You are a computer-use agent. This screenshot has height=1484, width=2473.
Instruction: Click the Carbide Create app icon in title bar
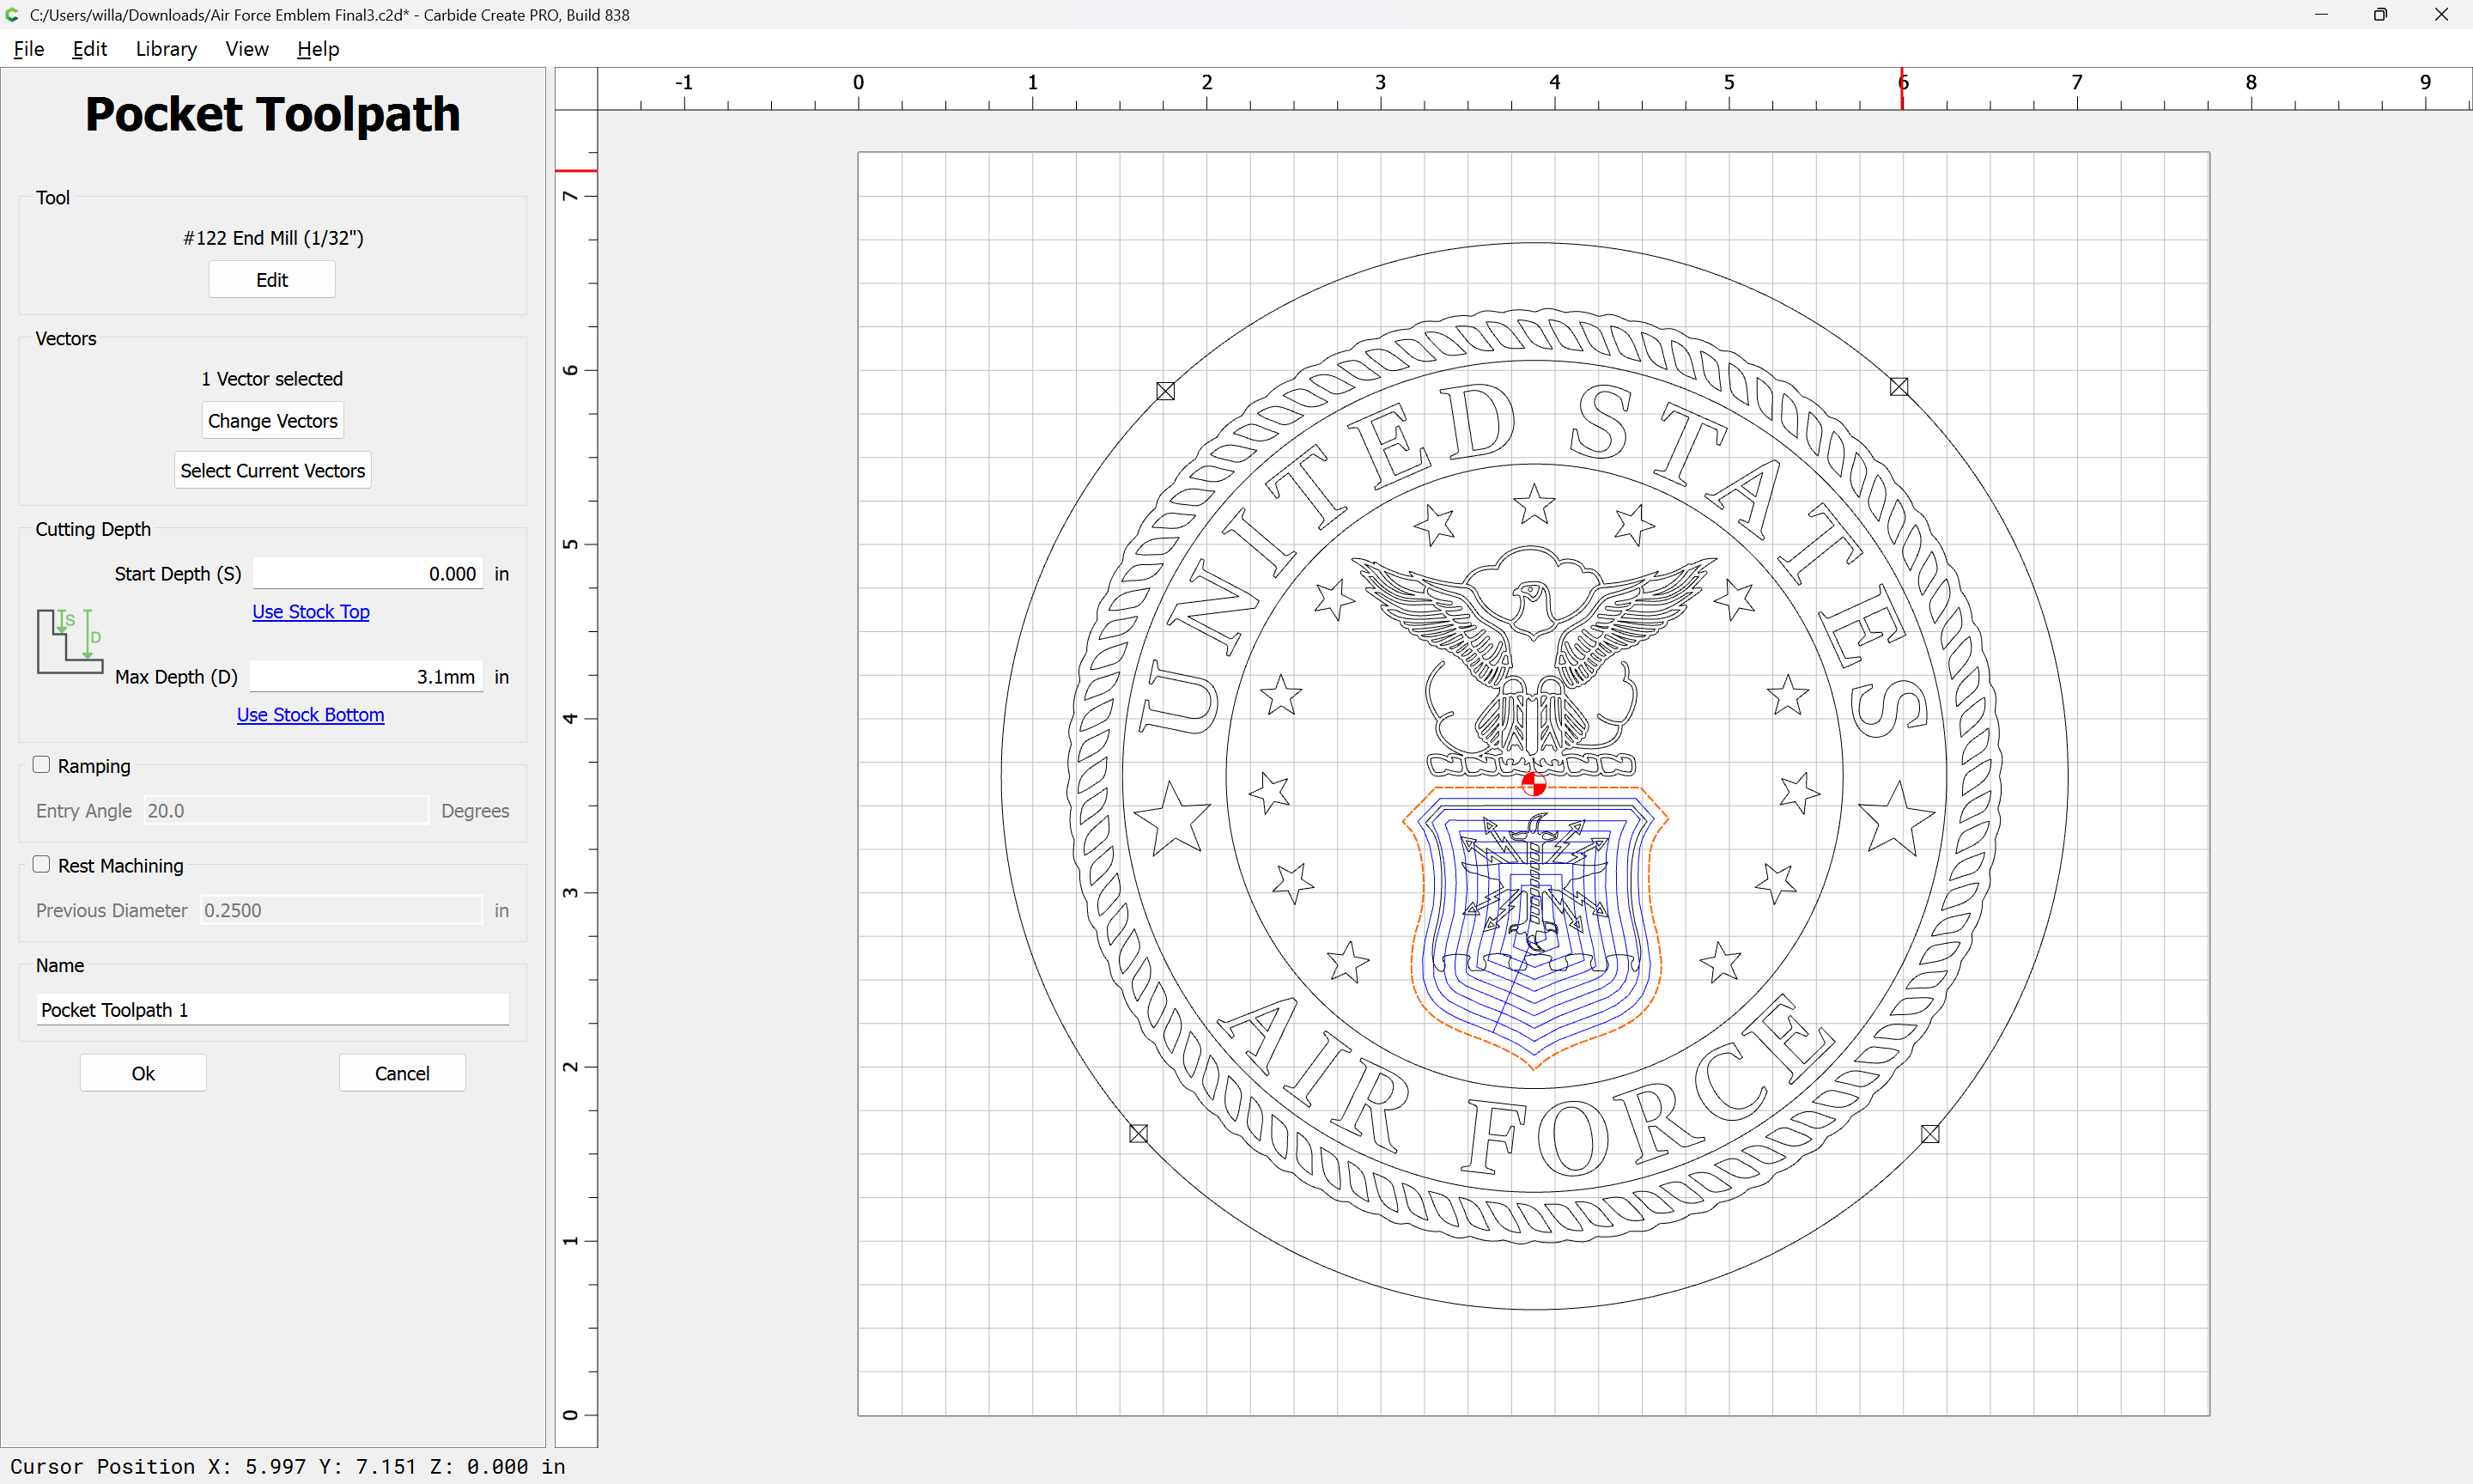pyautogui.click(x=12, y=15)
